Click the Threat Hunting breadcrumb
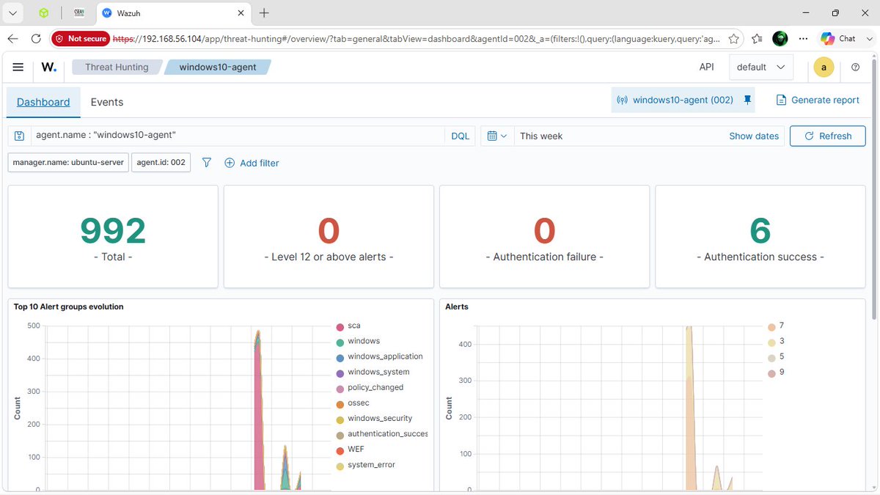Image resolution: width=880 pixels, height=495 pixels. point(117,67)
